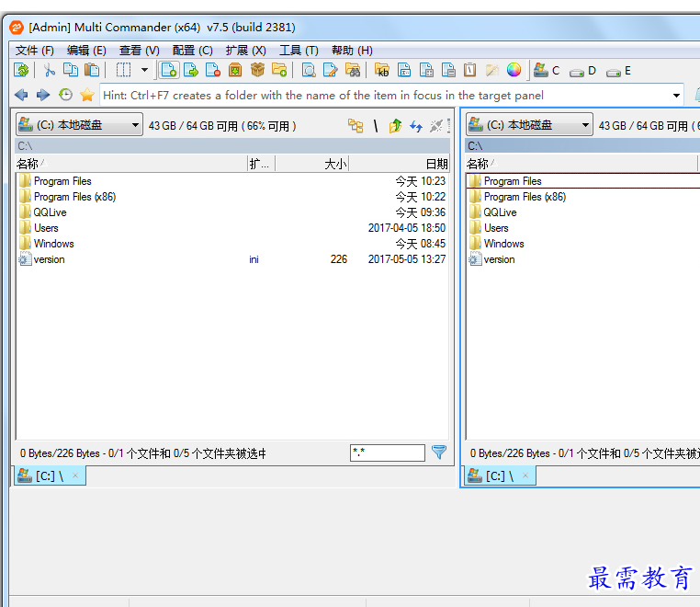Open the 工具 (T) menu
Screen dimensions: 700x607
299,51
